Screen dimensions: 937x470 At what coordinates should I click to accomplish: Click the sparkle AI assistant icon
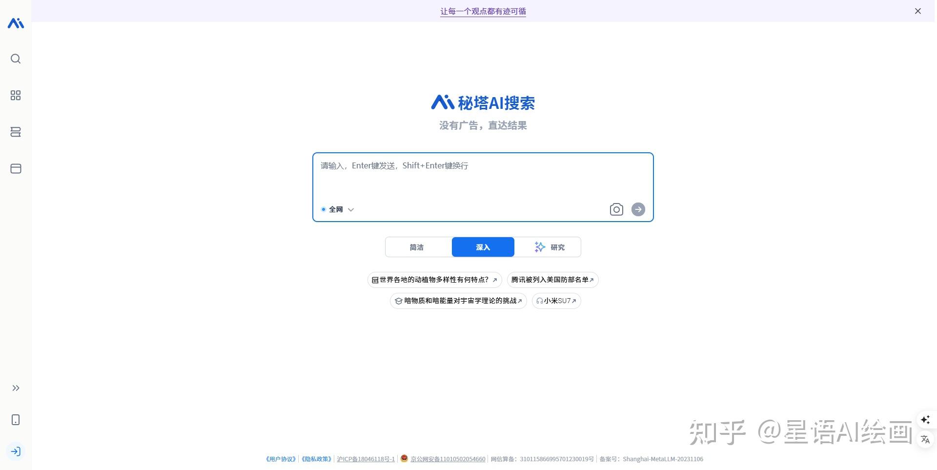(x=925, y=420)
